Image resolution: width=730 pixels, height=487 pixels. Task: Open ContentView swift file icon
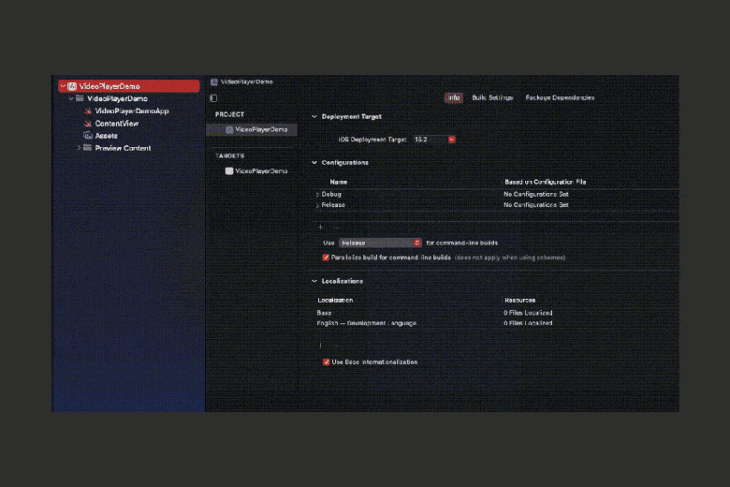[x=88, y=124]
